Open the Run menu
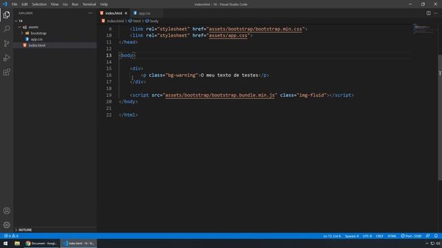 click(75, 4)
